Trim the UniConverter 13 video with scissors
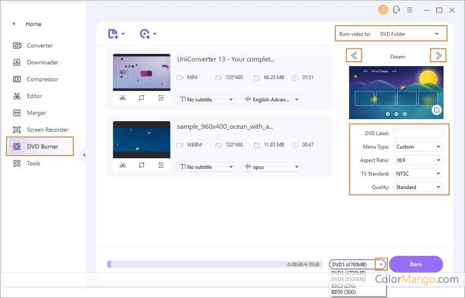465x298 pixels. [x=123, y=98]
